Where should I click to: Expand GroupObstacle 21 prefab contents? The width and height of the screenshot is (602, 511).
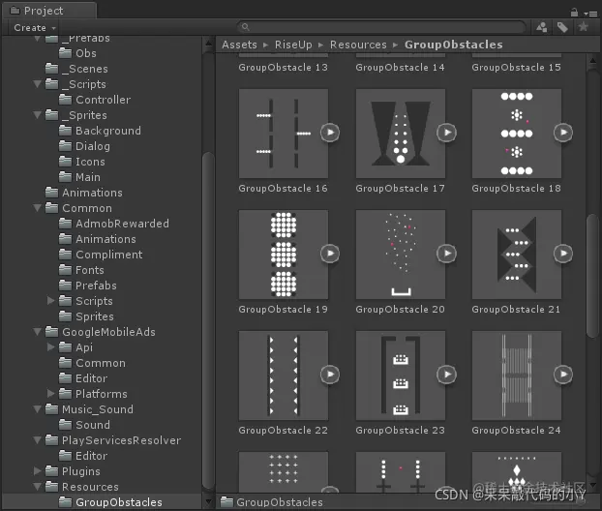point(563,254)
